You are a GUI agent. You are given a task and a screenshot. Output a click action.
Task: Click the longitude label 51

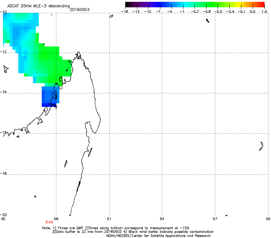[109, 219]
